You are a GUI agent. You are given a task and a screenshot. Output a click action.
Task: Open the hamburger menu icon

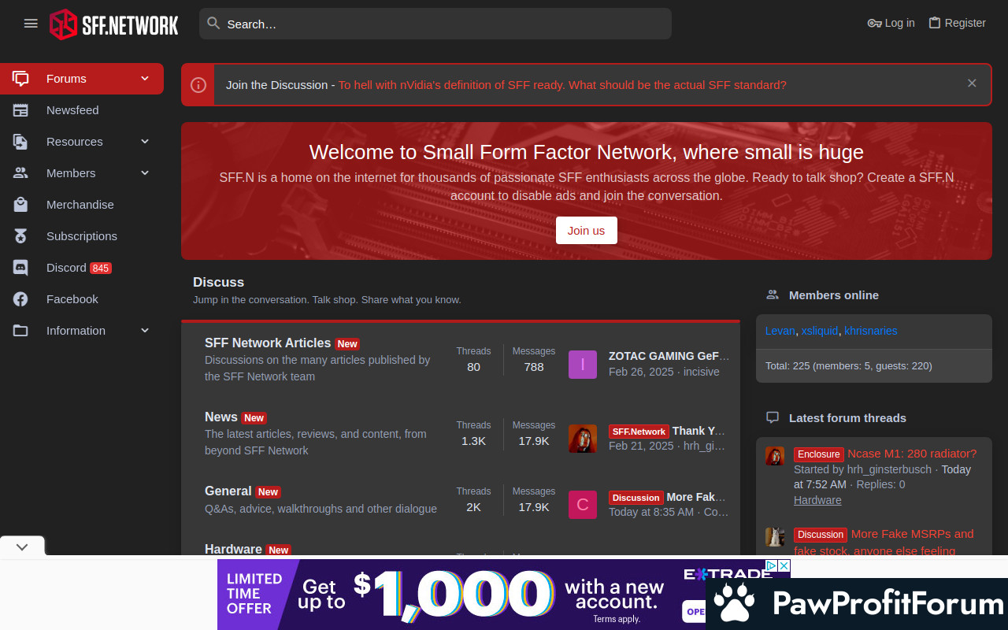click(31, 24)
